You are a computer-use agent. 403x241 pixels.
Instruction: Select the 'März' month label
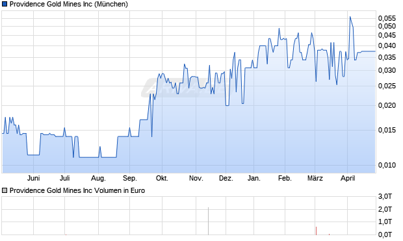(x=315, y=178)
